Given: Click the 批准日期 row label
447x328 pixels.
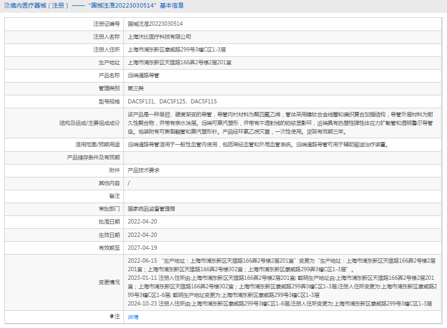Looking at the screenshot, I should (x=109, y=222).
